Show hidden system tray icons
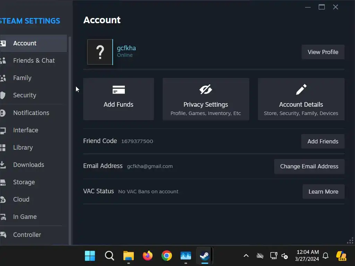Image resolution: width=355 pixels, height=266 pixels. 246,256
